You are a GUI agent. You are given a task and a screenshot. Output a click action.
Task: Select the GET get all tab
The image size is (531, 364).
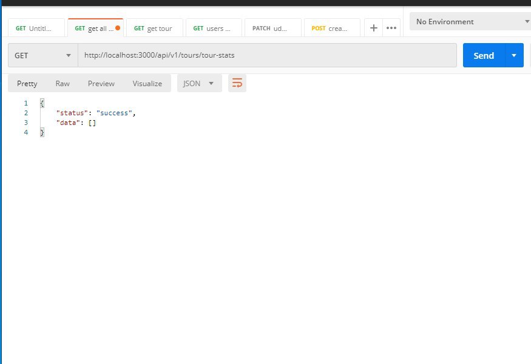(95, 28)
